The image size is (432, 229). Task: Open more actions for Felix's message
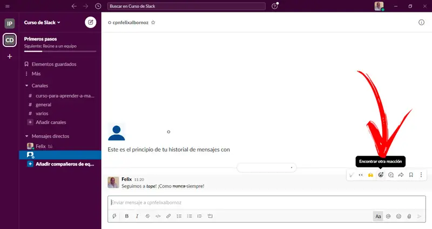coord(421,175)
